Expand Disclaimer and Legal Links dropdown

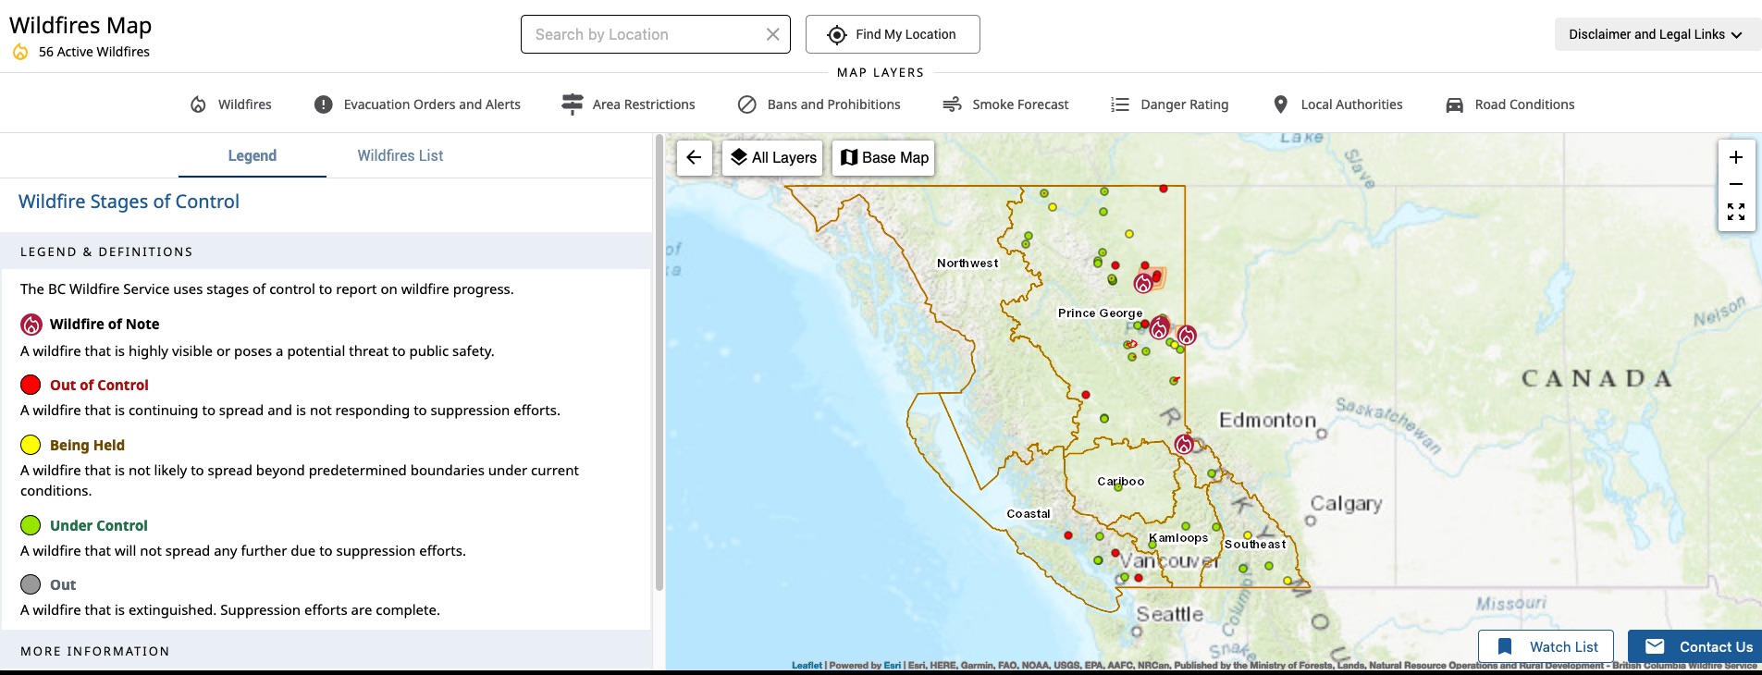coord(1656,34)
